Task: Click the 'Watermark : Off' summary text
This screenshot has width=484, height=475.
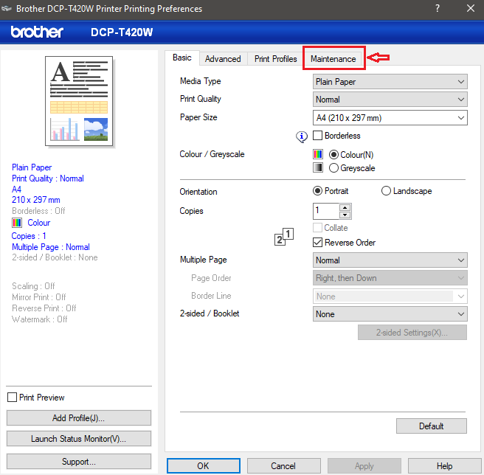Action: pyautogui.click(x=40, y=319)
